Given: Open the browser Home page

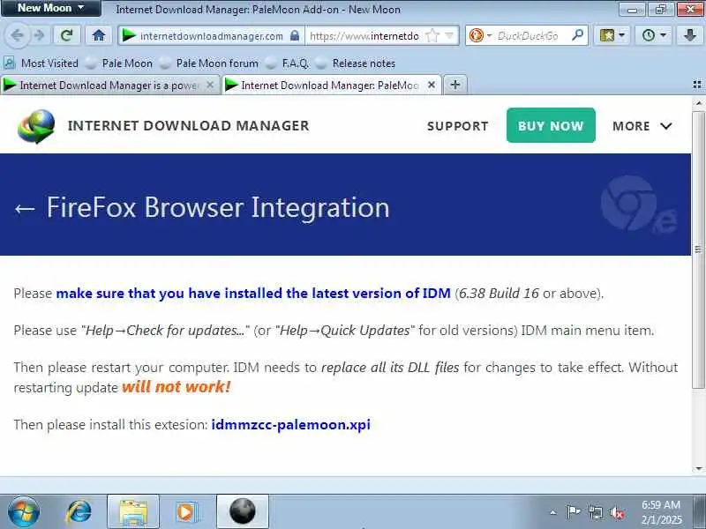Looking at the screenshot, I should pyautogui.click(x=99, y=35).
